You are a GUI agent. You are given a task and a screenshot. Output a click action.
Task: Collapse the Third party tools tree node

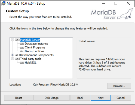[13, 59]
